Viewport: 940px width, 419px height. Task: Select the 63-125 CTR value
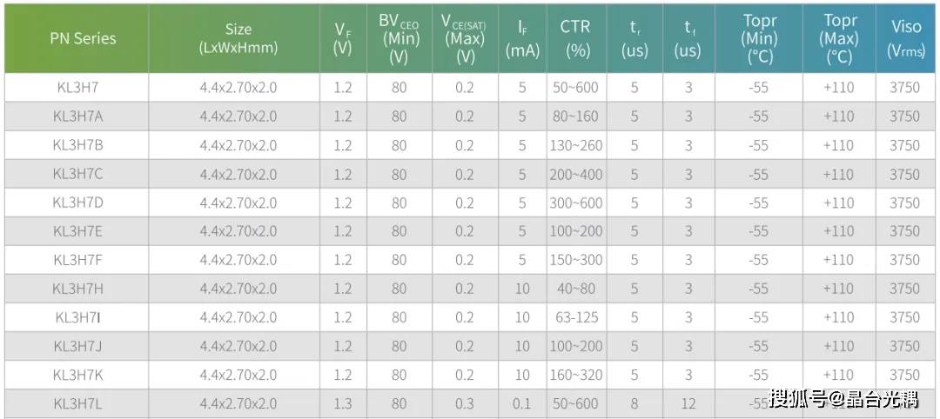coord(576,317)
